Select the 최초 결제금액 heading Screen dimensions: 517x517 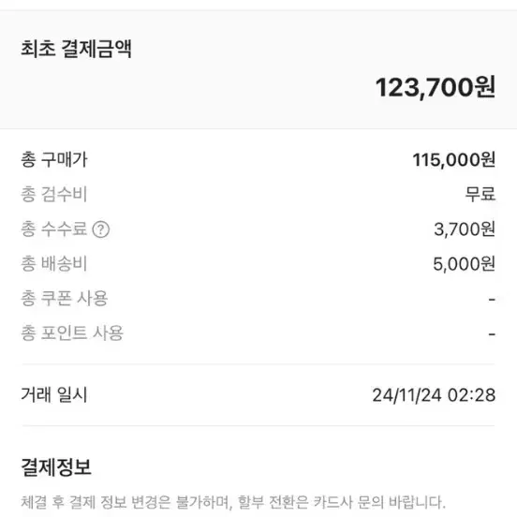pos(76,49)
